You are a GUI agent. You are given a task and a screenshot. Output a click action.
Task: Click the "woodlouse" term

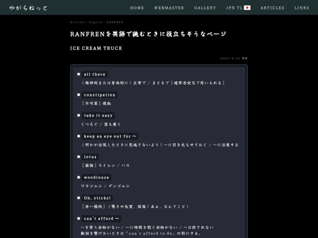(x=97, y=177)
